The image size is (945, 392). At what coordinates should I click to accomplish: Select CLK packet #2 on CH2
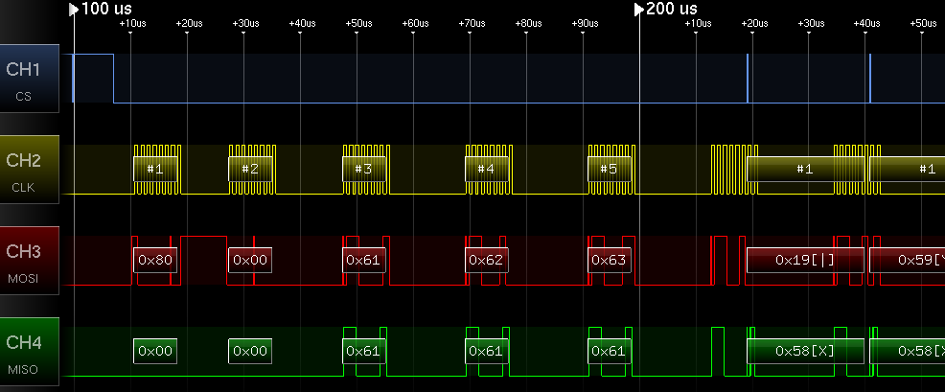coord(250,169)
